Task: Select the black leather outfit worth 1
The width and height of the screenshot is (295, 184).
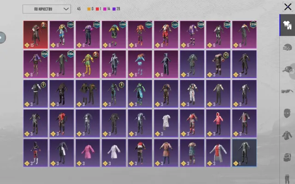Action: [244, 153]
